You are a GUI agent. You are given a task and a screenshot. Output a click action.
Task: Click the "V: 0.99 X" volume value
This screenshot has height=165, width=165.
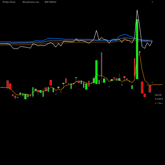pos(159,99)
